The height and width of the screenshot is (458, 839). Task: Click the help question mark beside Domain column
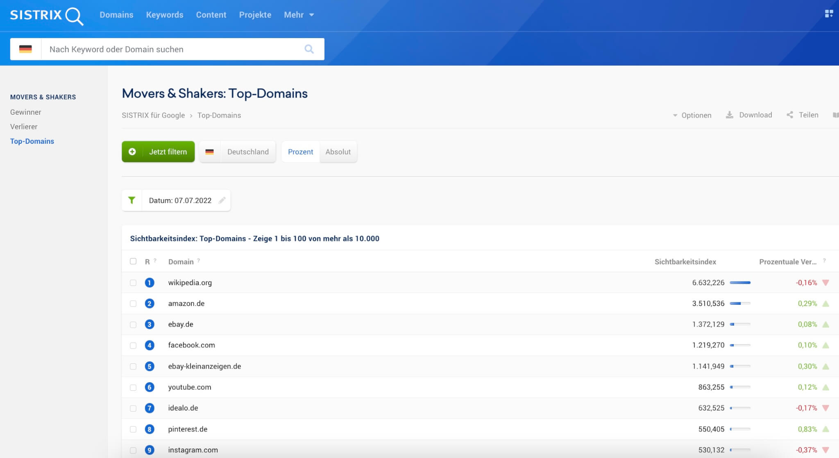click(x=199, y=260)
